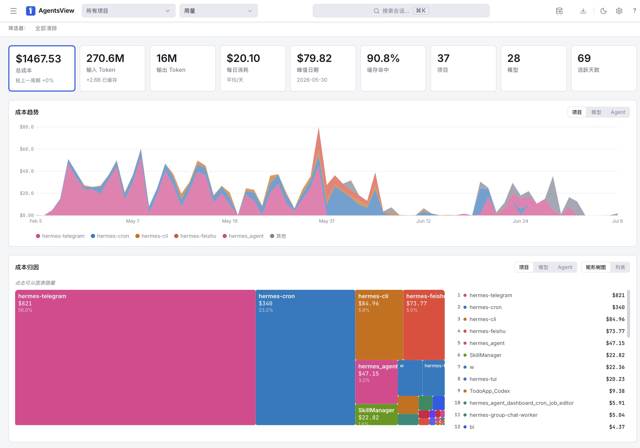This screenshot has height=448, width=640.
Task: Toggle hermes-telegram legend in trend chart
Action: tap(60, 236)
